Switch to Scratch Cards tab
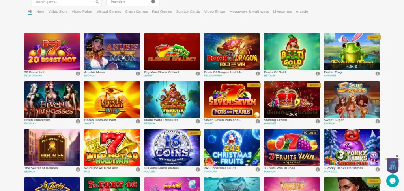Image resolution: width=404 pixels, height=191 pixels. point(188,11)
